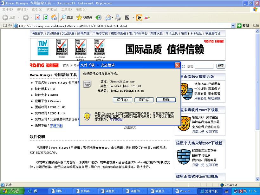Open the 查看(V) menu
This screenshot has width=260, height=195.
click(37, 9)
